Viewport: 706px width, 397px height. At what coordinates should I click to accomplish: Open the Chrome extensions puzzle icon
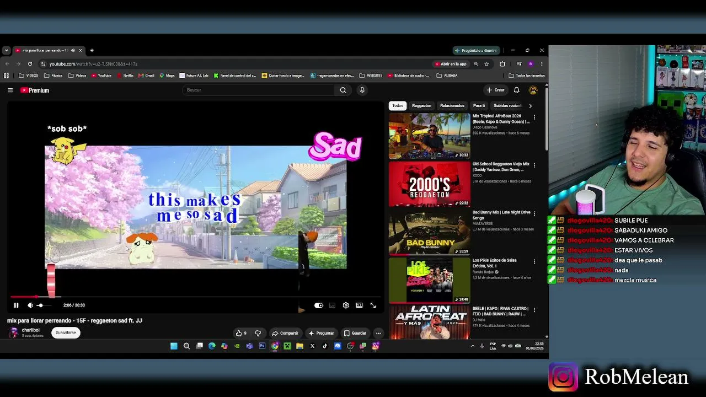[x=502, y=64]
